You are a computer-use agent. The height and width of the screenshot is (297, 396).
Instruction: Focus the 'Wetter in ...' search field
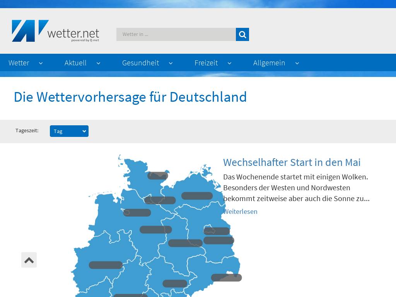176,34
